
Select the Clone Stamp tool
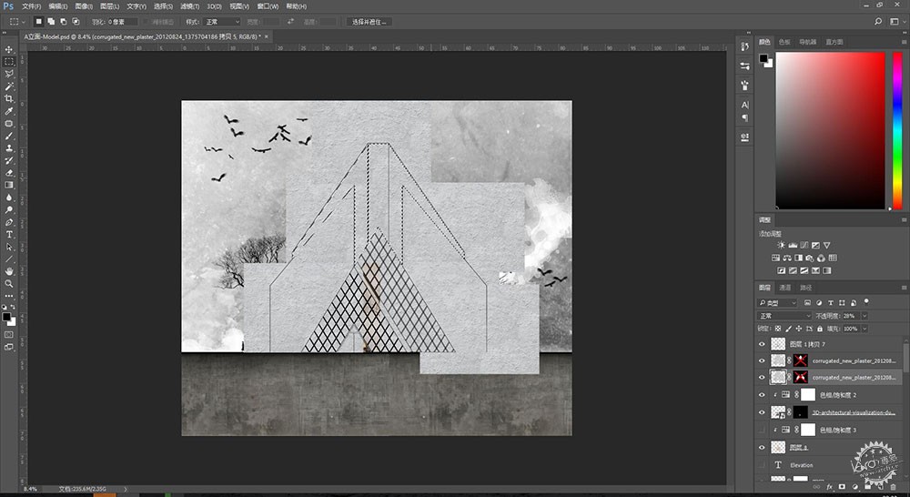tap(9, 148)
